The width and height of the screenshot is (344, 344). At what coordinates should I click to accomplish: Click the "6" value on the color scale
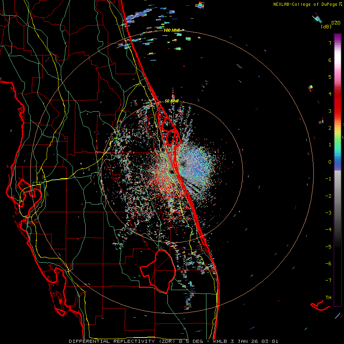coord(330,60)
